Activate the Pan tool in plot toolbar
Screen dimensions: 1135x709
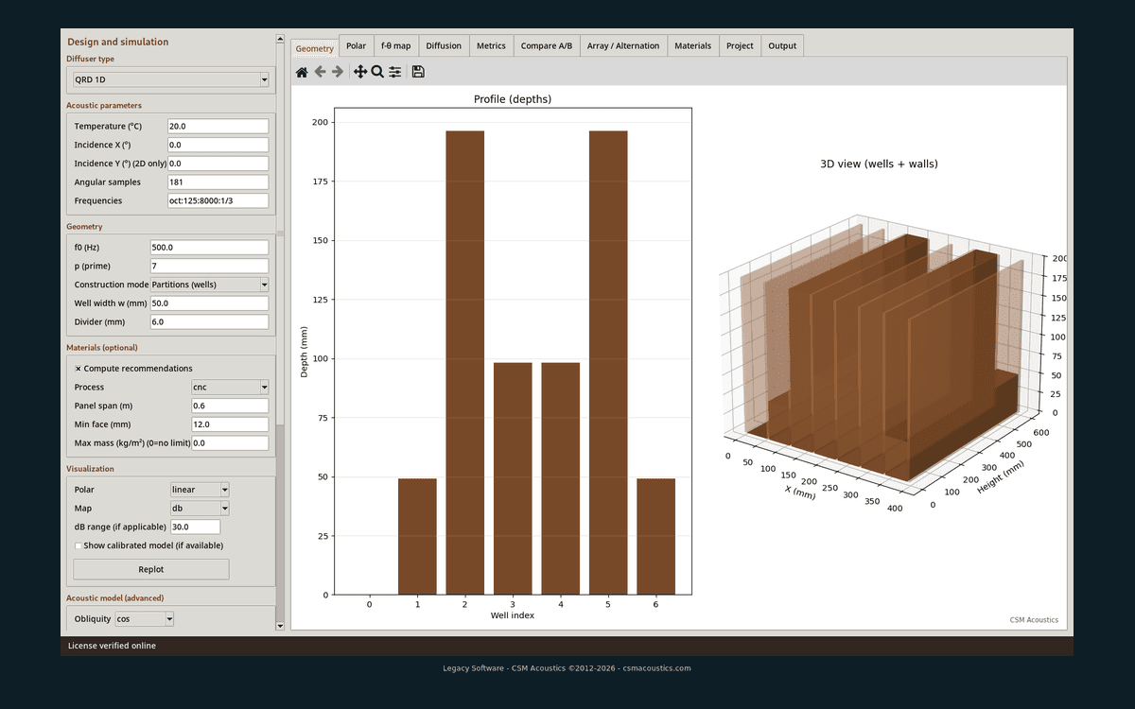(x=360, y=72)
